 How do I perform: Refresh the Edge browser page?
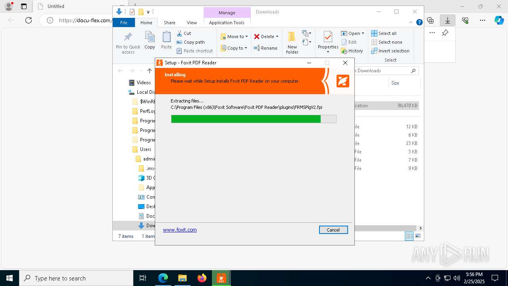tap(29, 20)
